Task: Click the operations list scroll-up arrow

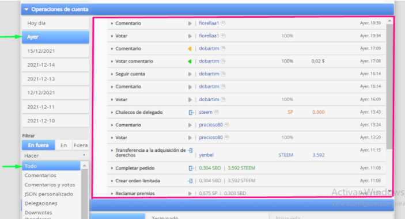Action: (389, 21)
